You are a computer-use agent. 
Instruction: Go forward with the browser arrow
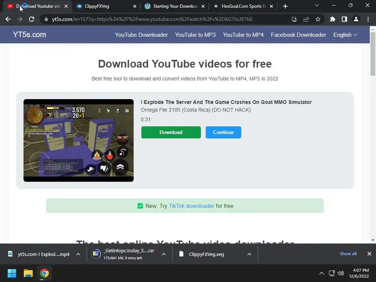tap(20, 19)
